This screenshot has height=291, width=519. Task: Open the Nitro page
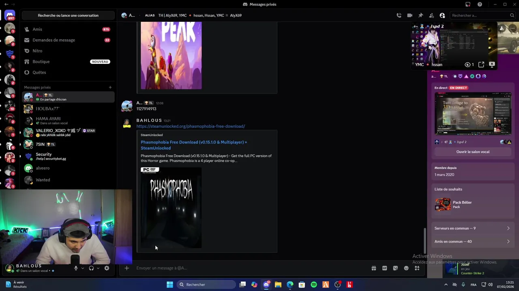pyautogui.click(x=68, y=51)
